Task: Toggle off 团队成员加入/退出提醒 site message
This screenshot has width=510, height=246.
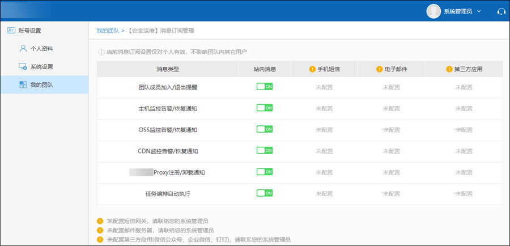Action: click(265, 87)
